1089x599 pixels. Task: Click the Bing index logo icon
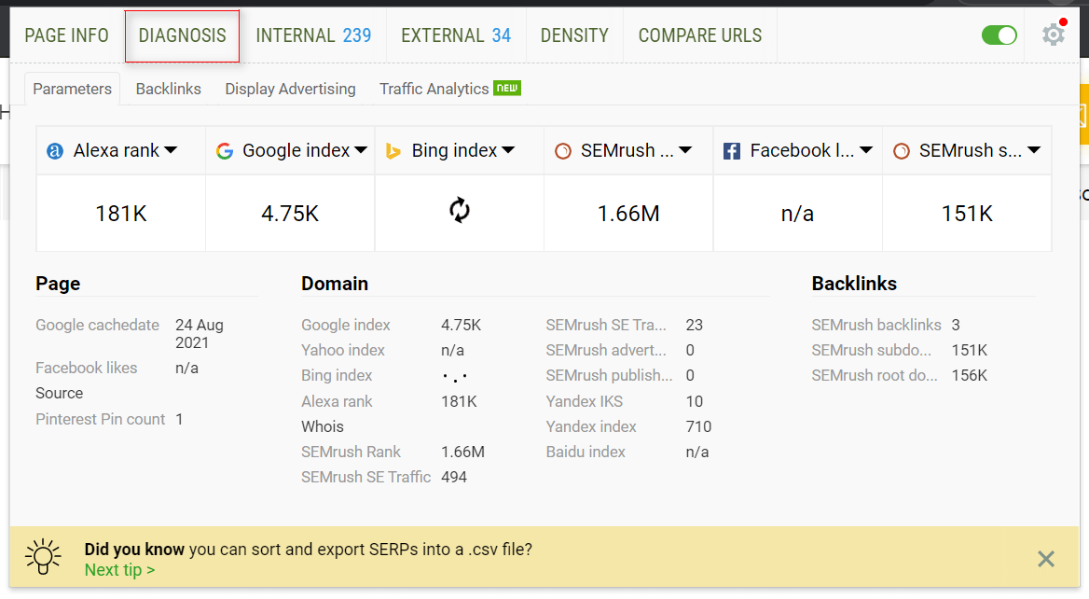(x=393, y=151)
